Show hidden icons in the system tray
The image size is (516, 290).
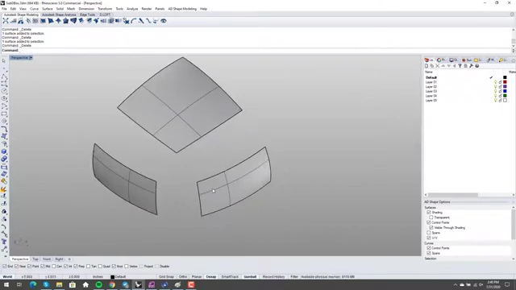pyautogui.click(x=456, y=284)
